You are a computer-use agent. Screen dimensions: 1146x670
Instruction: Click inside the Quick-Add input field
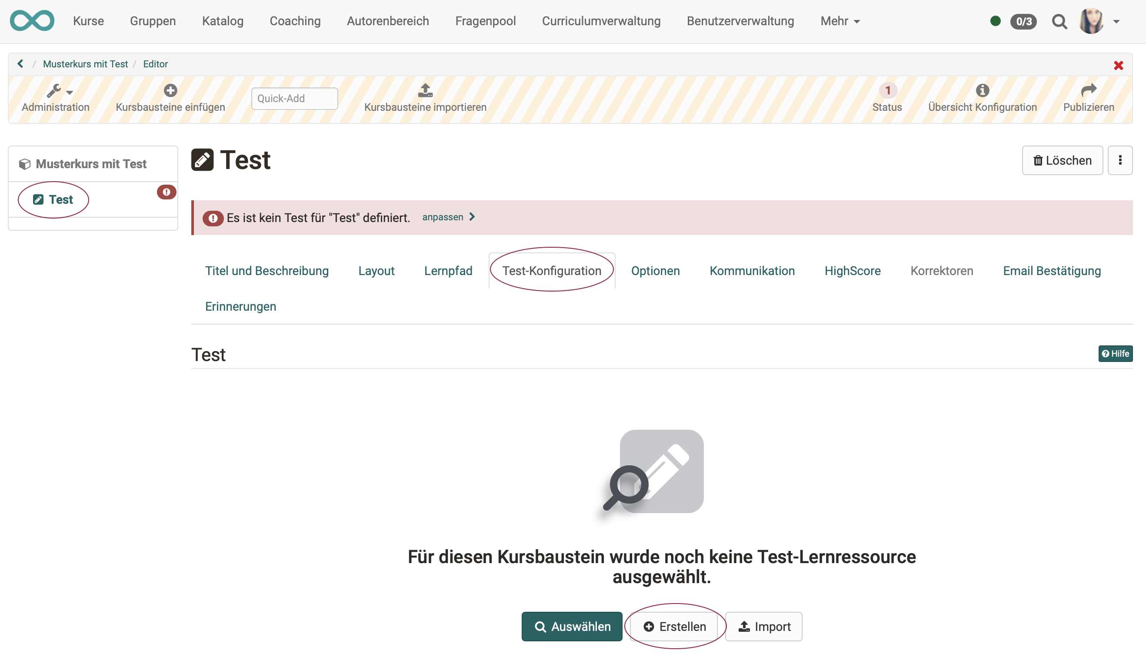294,98
